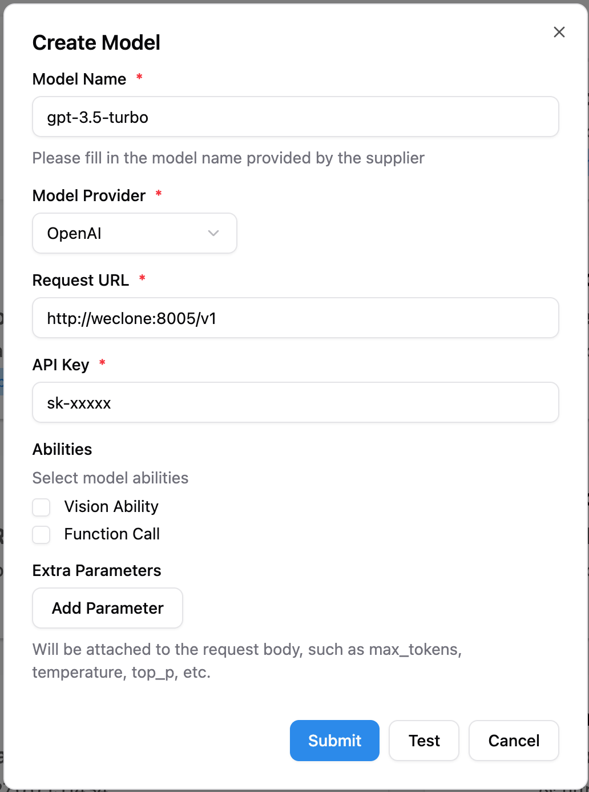Click the Function Call label text
This screenshot has height=792, width=589.
112,534
